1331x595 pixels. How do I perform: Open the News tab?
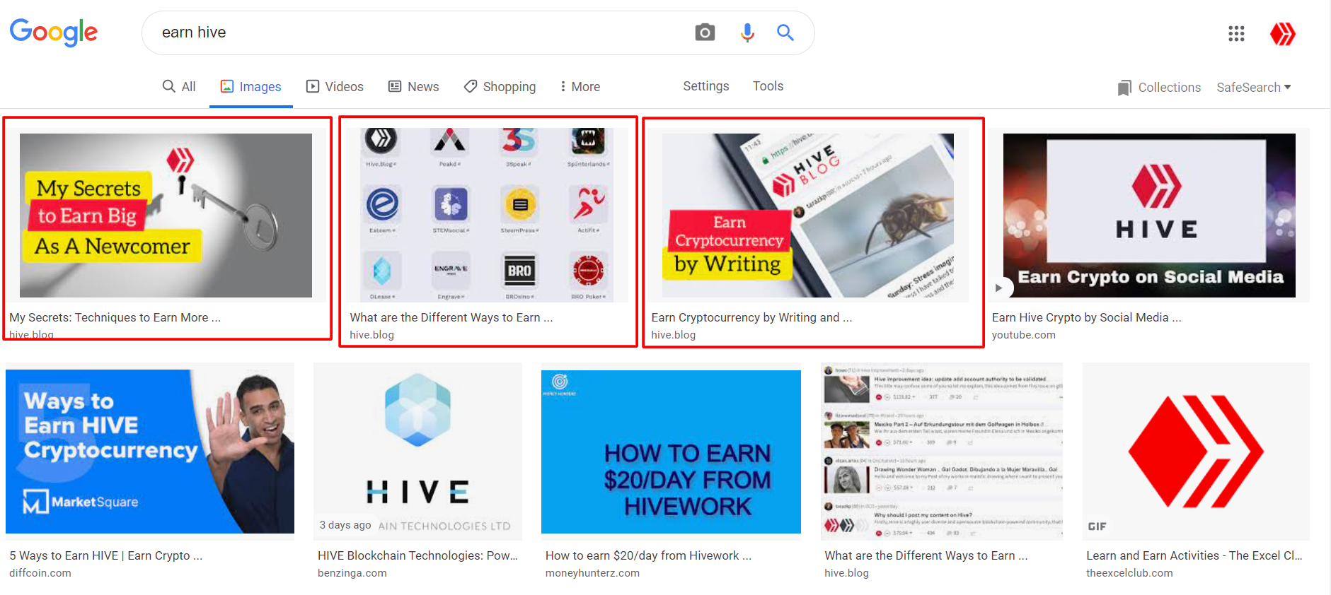(414, 86)
